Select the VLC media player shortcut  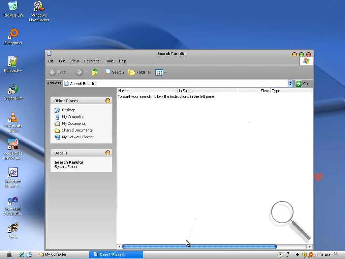point(13,122)
